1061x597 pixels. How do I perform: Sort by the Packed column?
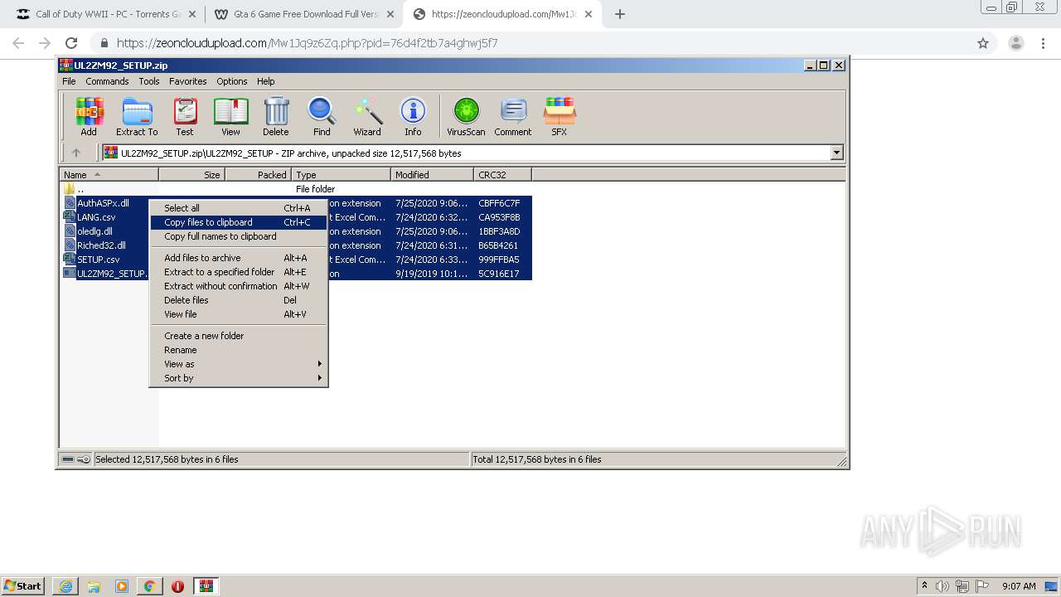[x=259, y=175]
